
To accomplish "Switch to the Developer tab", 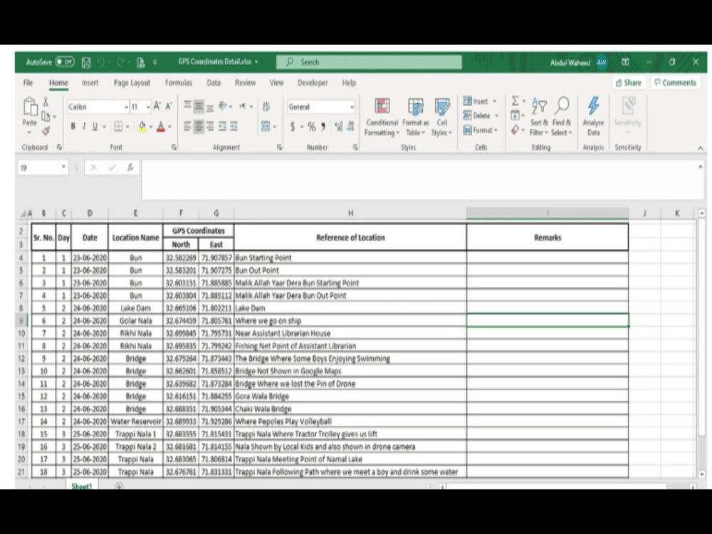I will pyautogui.click(x=313, y=83).
